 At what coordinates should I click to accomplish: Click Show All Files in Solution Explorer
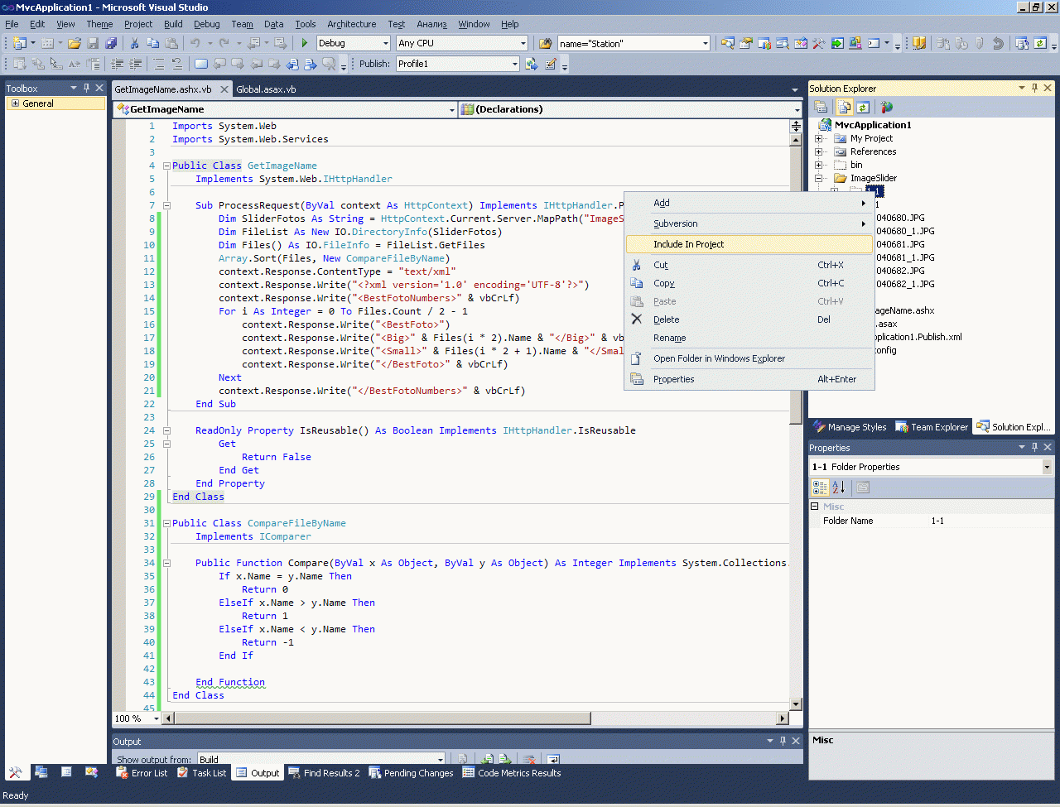[x=844, y=107]
